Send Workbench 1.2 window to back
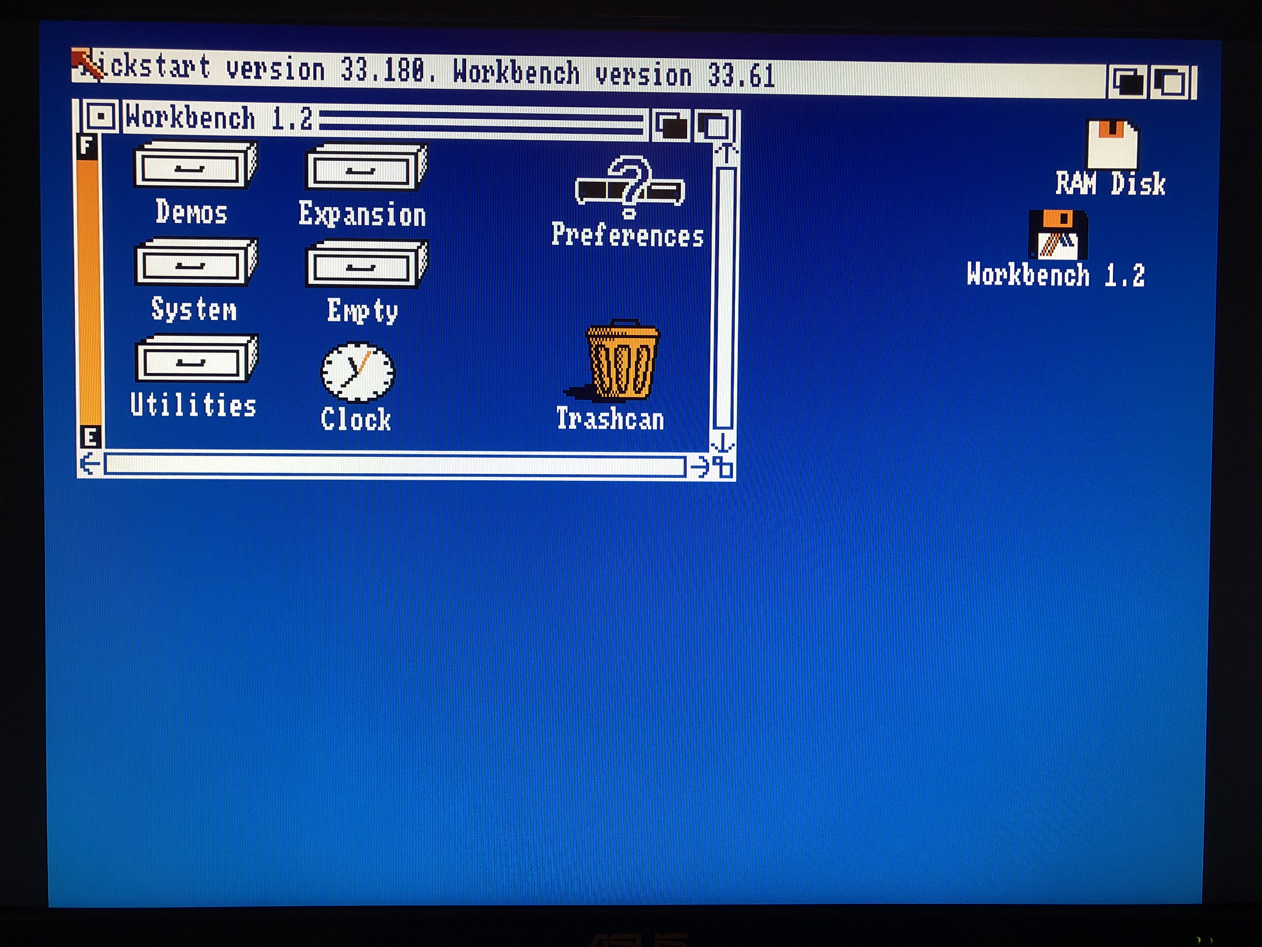Screen dimensions: 1262x947 (671, 125)
